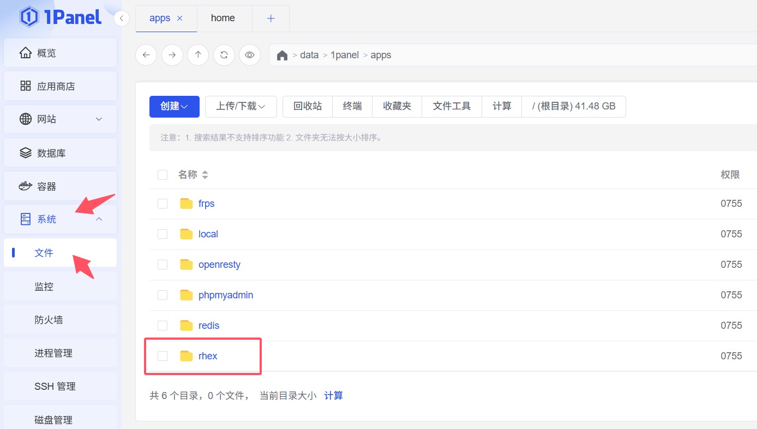This screenshot has width=757, height=429.
Task: Open the redis folder link
Action: click(209, 326)
